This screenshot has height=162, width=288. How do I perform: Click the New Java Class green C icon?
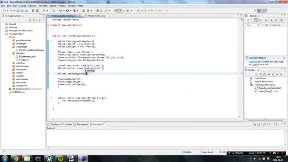(x=88, y=11)
